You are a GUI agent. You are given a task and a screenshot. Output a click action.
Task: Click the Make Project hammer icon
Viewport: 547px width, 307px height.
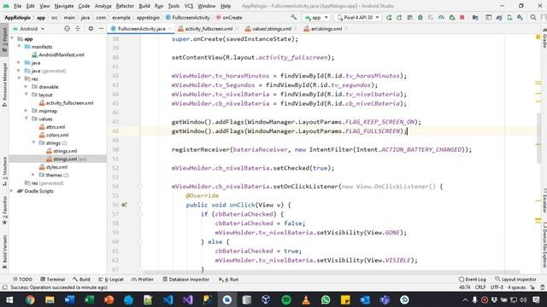[294, 17]
